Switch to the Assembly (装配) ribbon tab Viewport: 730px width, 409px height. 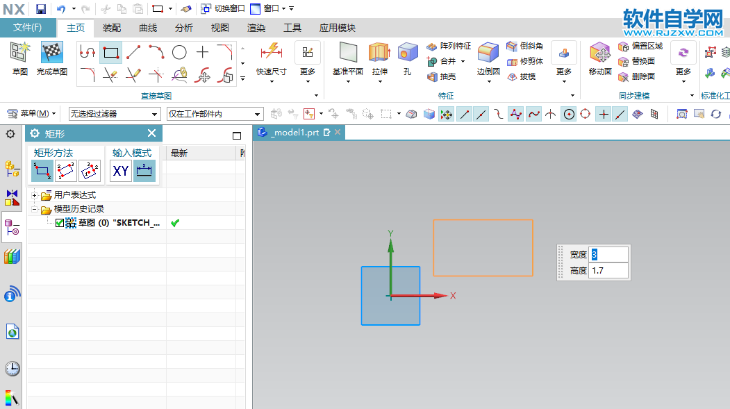[112, 28]
